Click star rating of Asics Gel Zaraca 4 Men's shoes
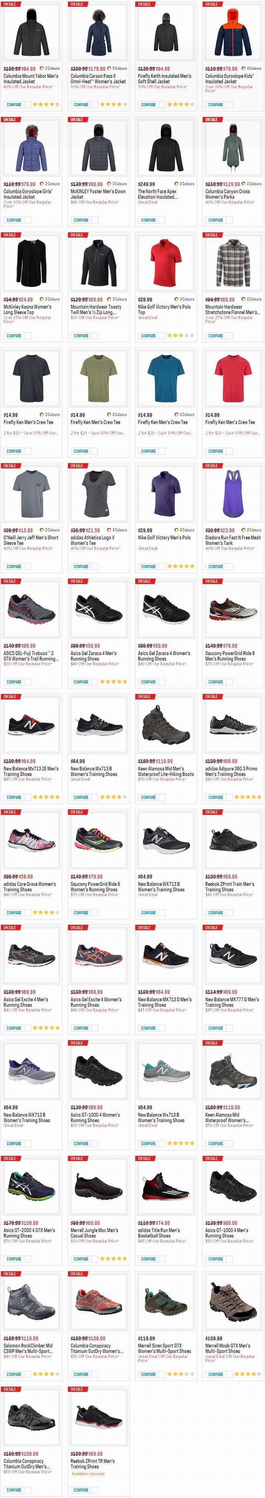265x1498 pixels. point(113,682)
